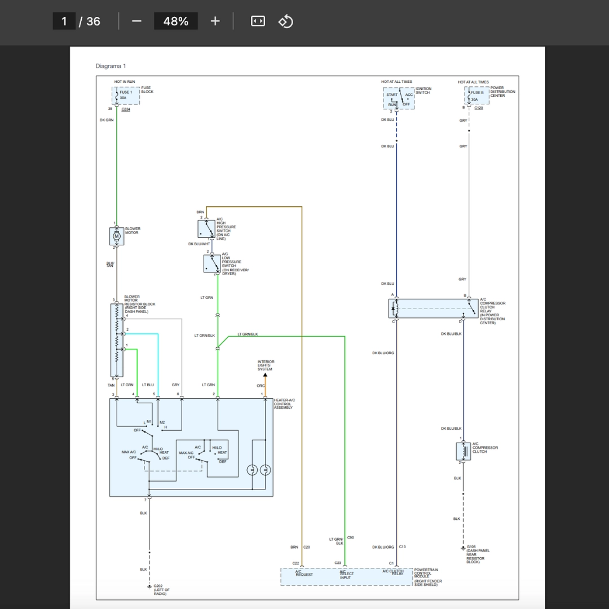Click the 'LT GRN/ BLK C90' wire label
This screenshot has height=609, width=609.
341,541
